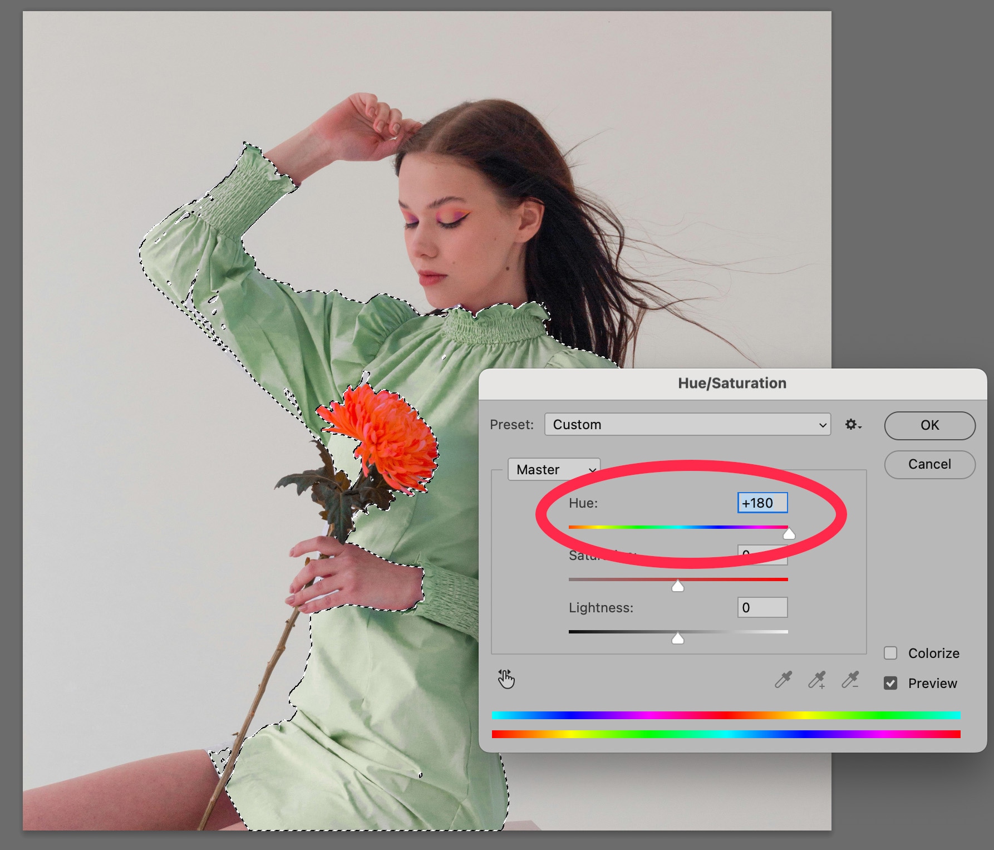Open the Preset dropdown showing Custom
Image resolution: width=994 pixels, height=850 pixels.
click(687, 425)
